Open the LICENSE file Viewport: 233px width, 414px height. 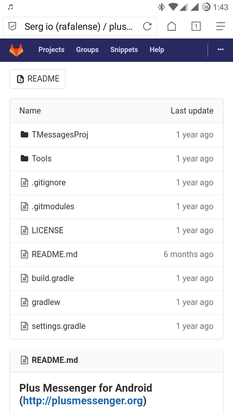point(48,230)
